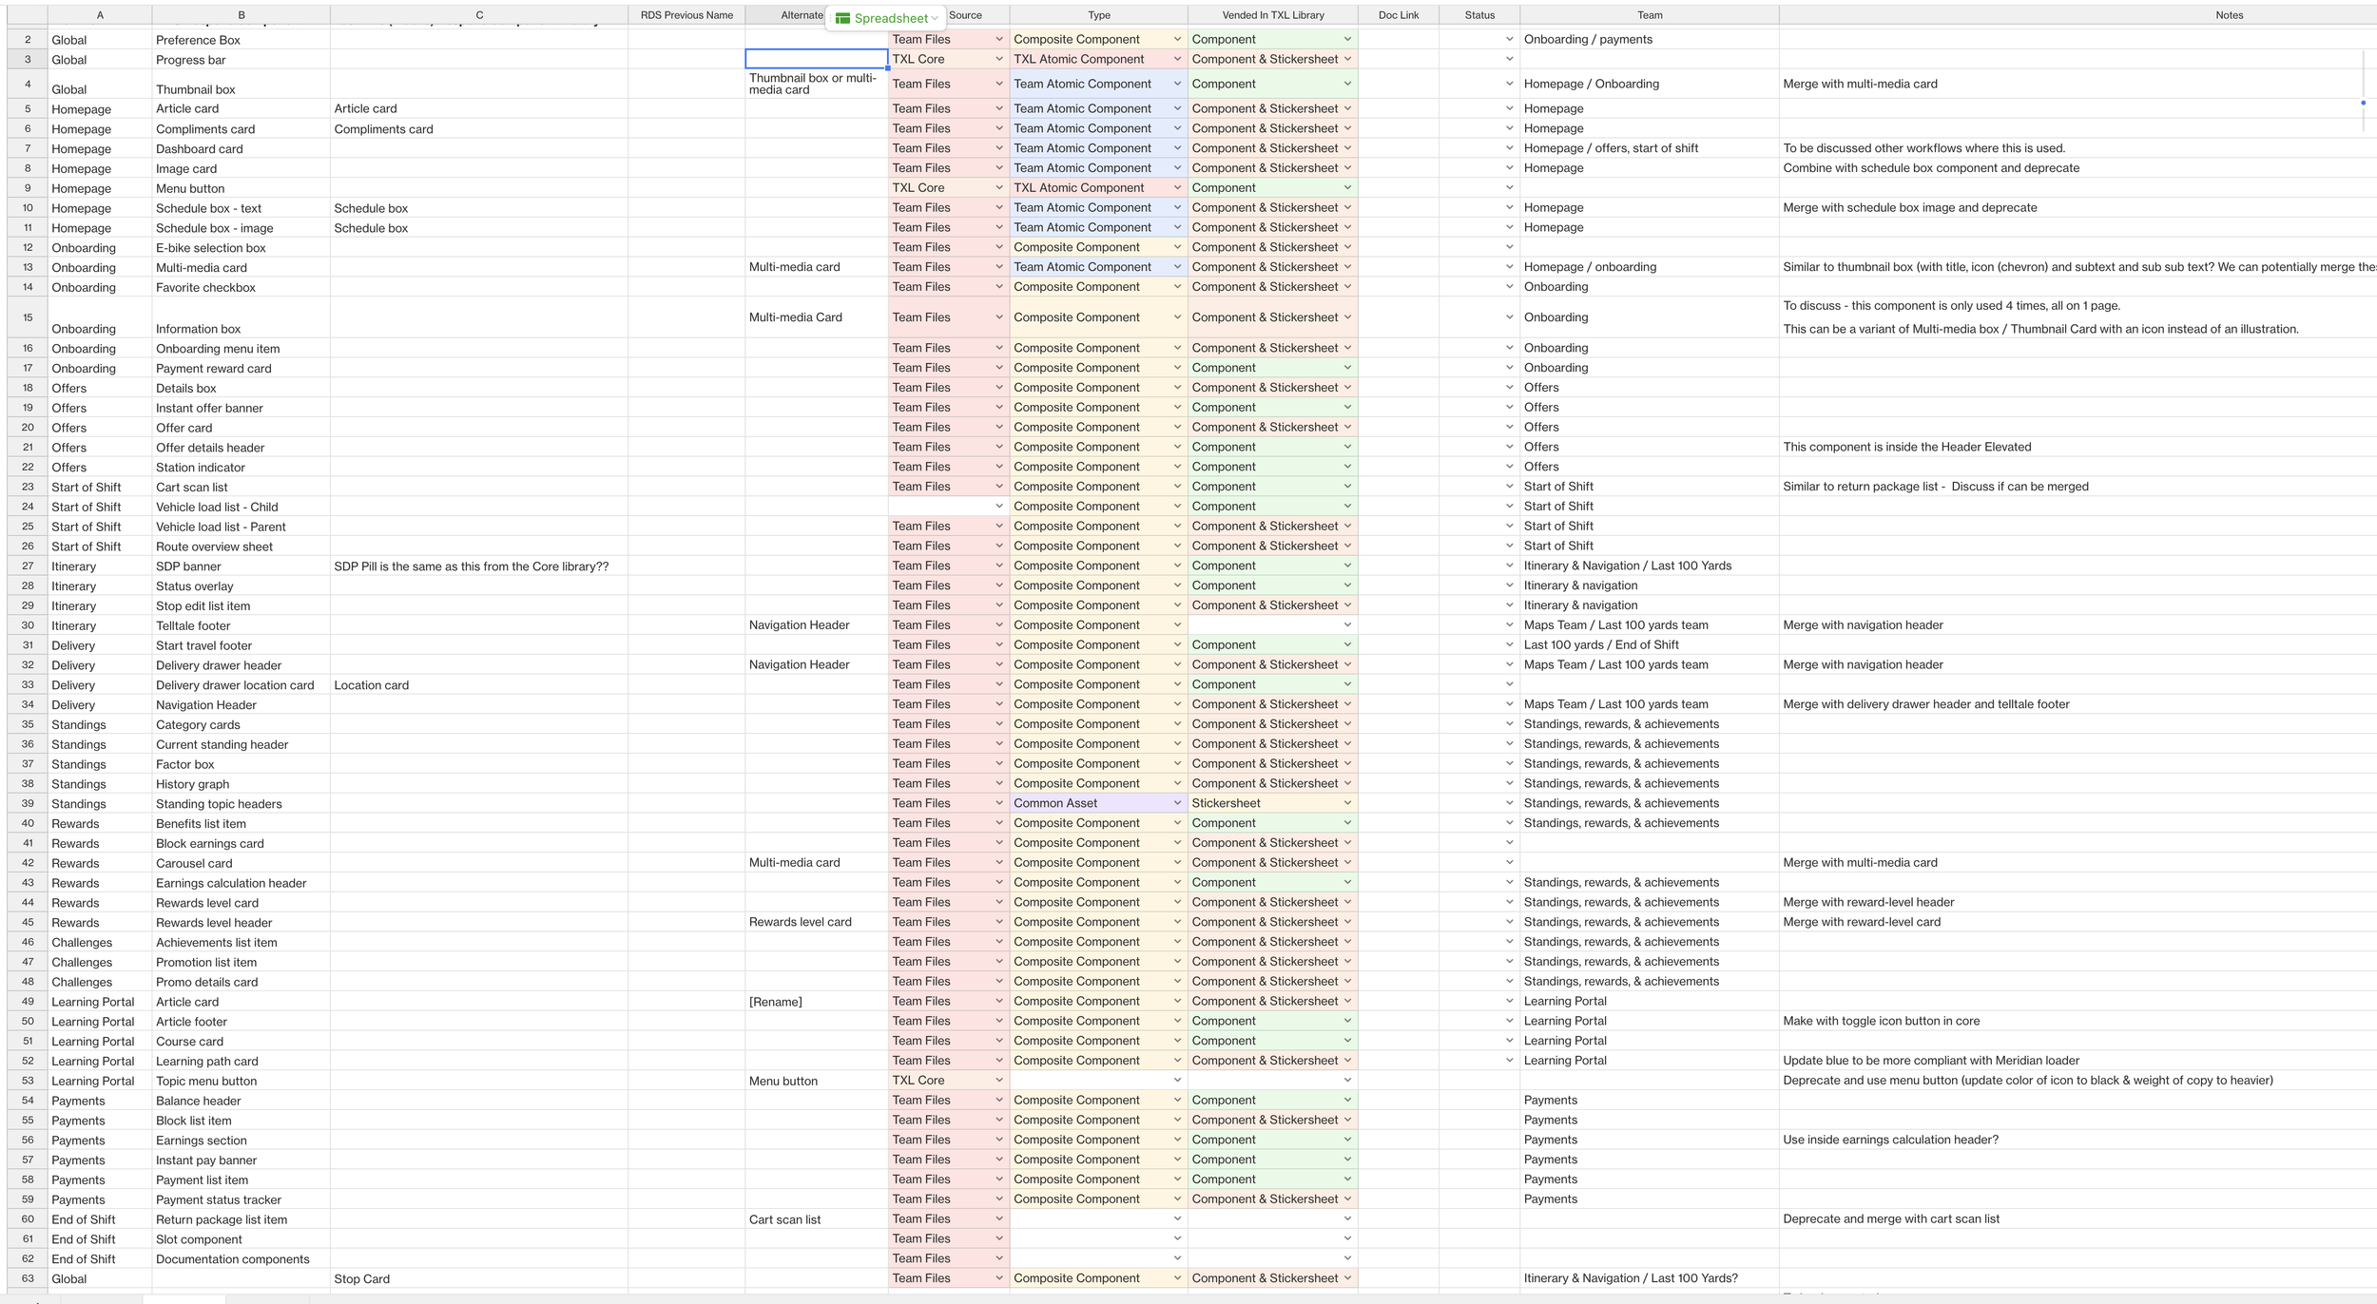2377x1304 pixels.
Task: Select the Vended In TXL Library column header
Action: pos(1273,15)
